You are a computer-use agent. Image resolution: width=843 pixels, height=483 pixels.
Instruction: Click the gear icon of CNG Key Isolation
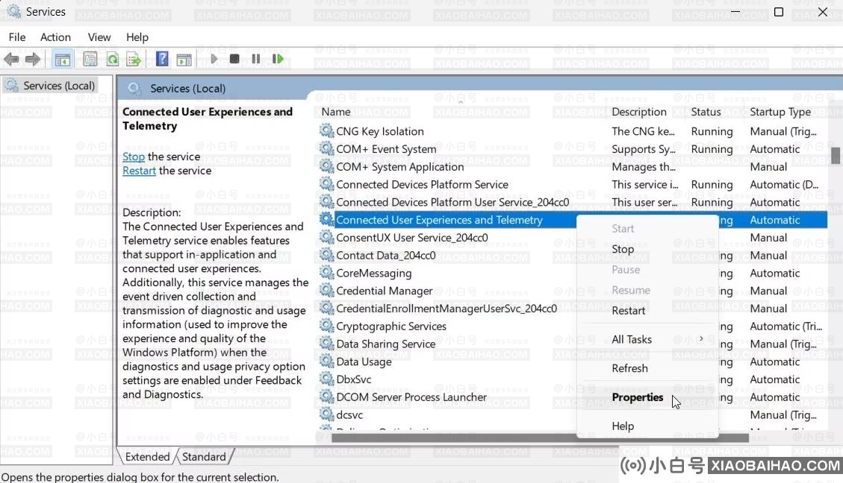pyautogui.click(x=326, y=130)
